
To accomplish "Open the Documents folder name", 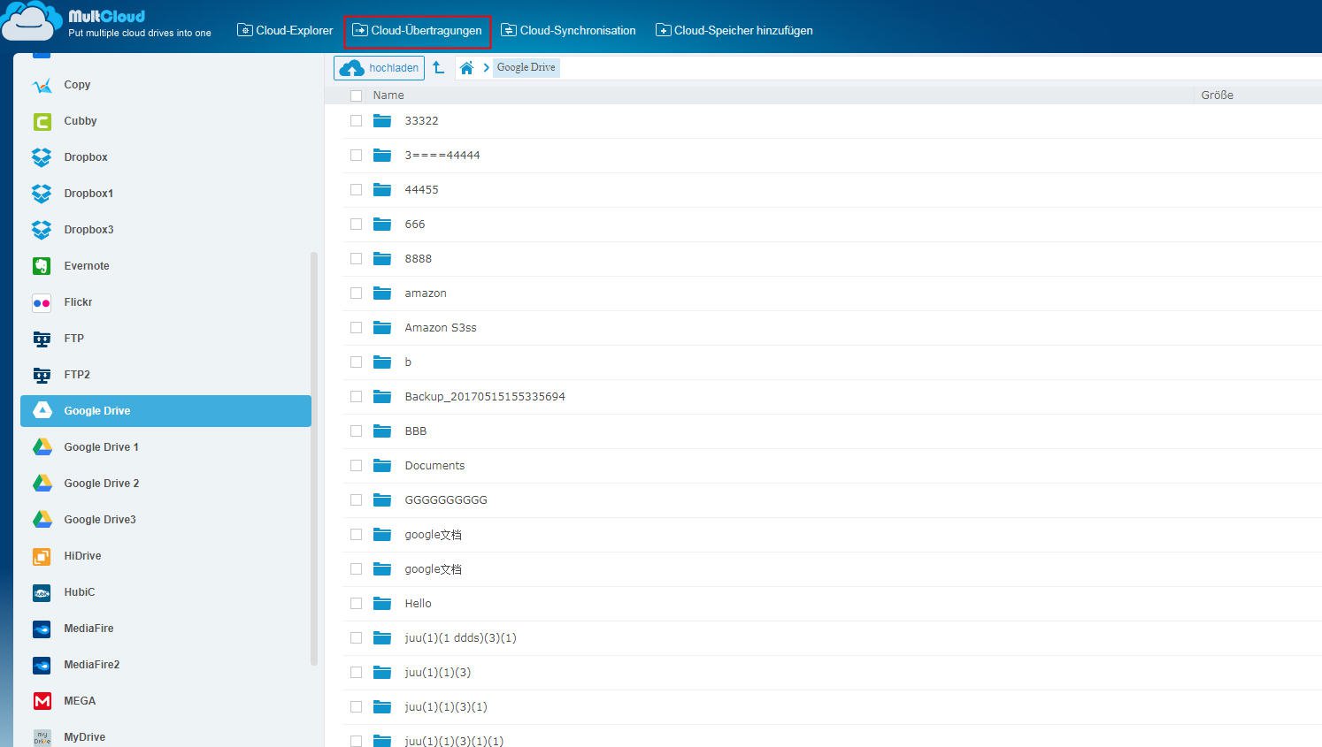I will tap(434, 465).
